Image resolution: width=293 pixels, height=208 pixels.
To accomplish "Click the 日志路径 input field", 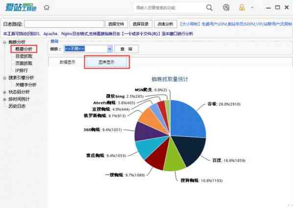I will [x=64, y=24].
